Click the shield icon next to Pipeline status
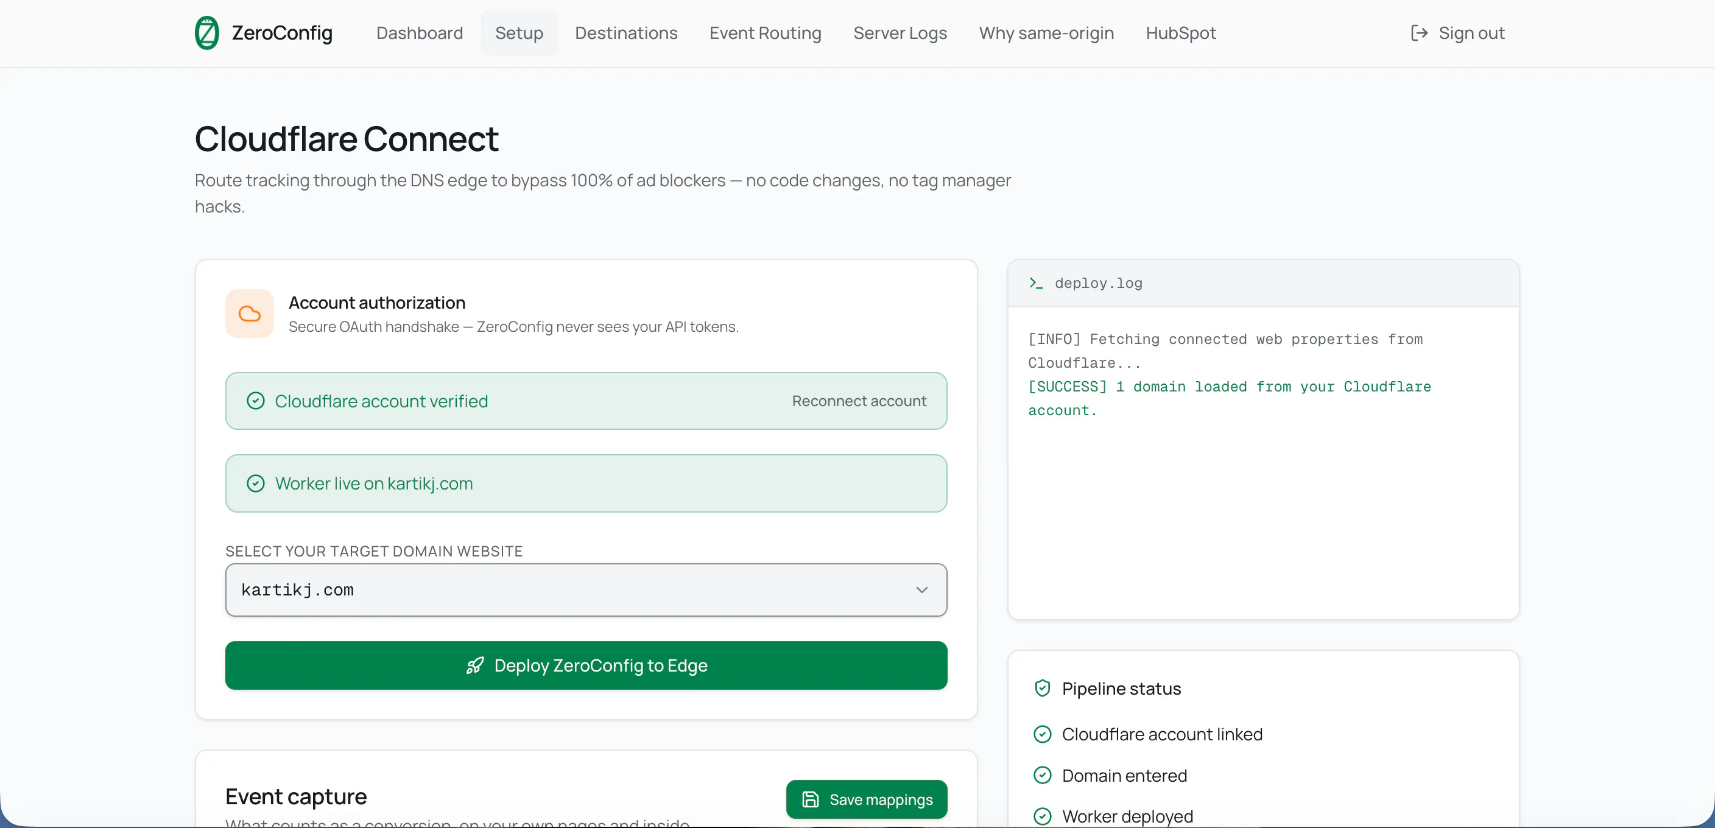The width and height of the screenshot is (1715, 828). (x=1043, y=688)
